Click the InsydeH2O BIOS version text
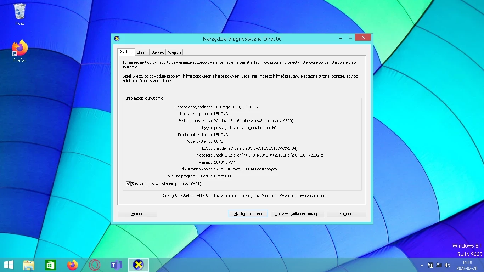This screenshot has width=484, height=272. 256,148
